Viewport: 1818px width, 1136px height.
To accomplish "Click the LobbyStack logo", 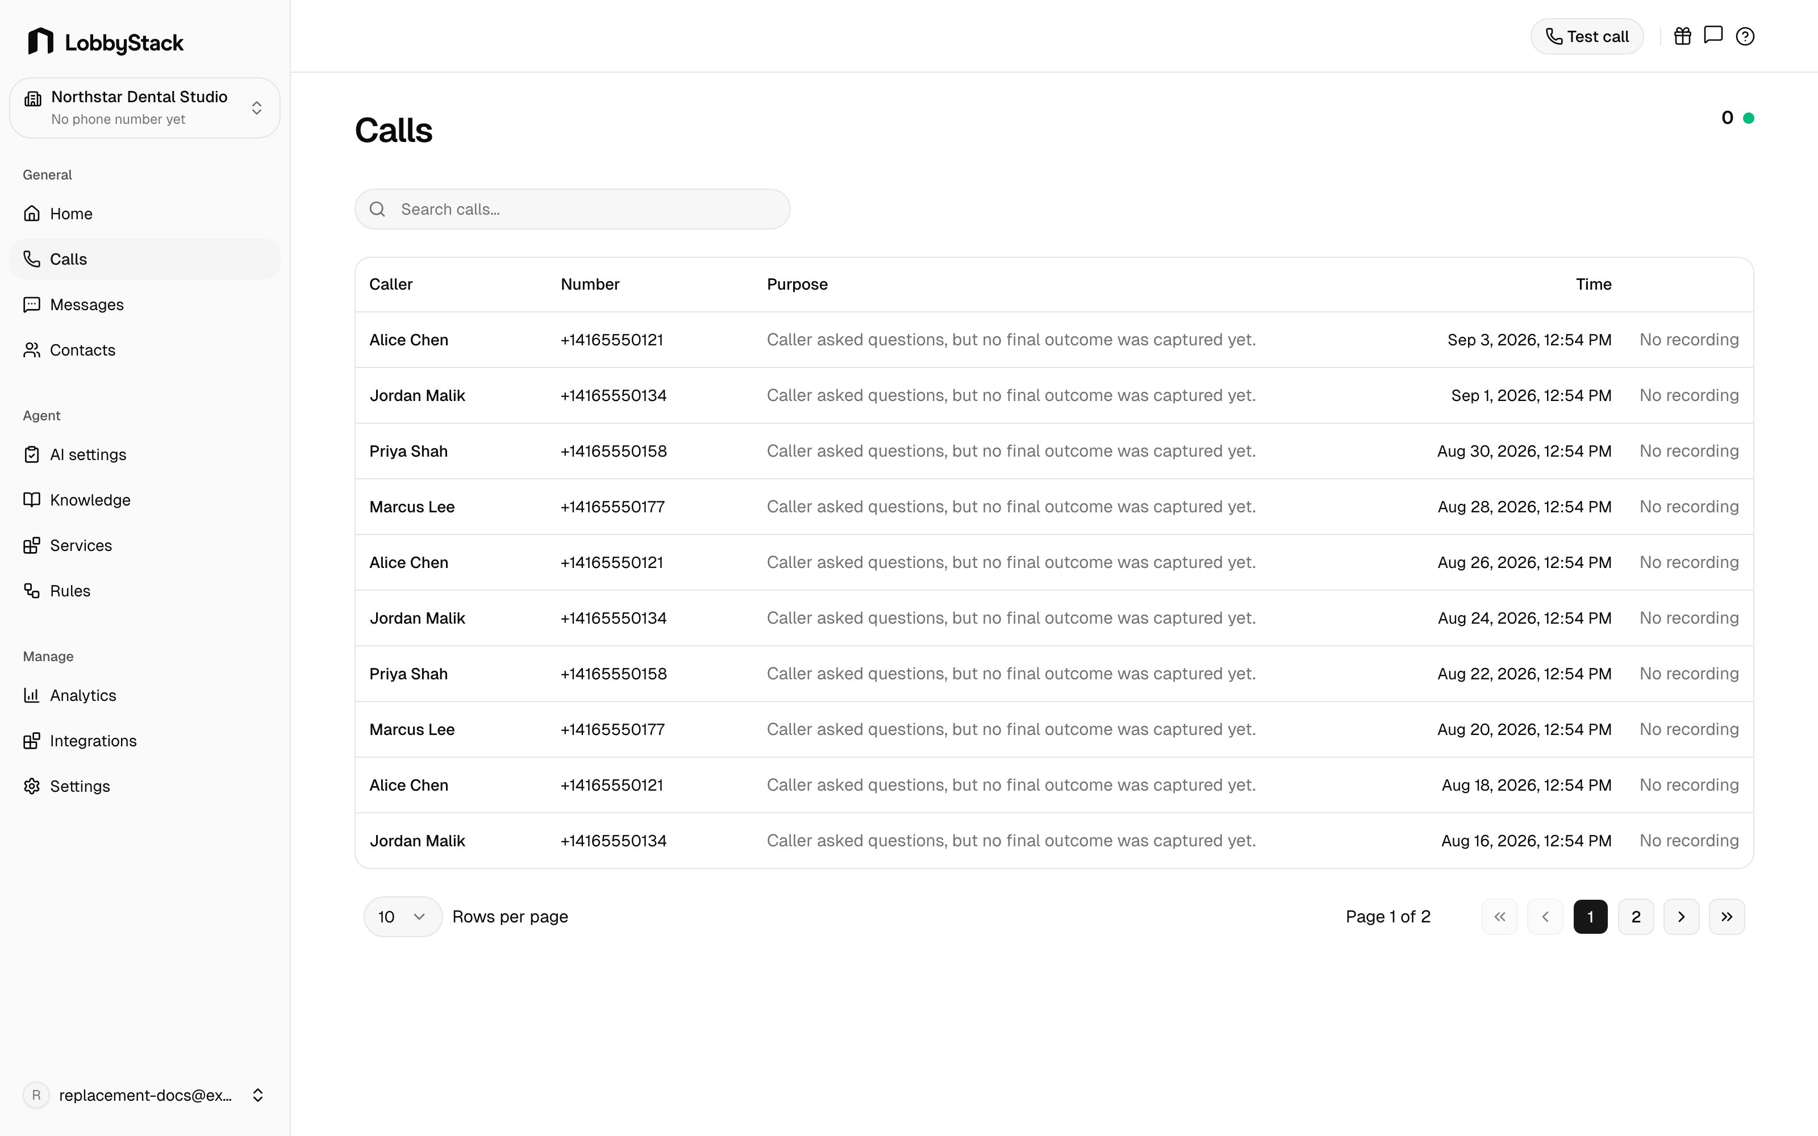I will tap(105, 42).
